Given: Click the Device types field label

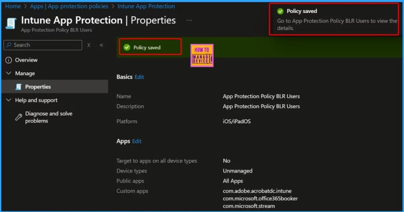Looking at the screenshot, I should (x=131, y=171).
